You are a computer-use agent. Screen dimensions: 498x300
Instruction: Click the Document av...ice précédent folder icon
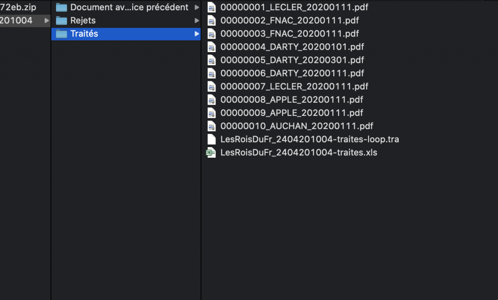point(61,7)
